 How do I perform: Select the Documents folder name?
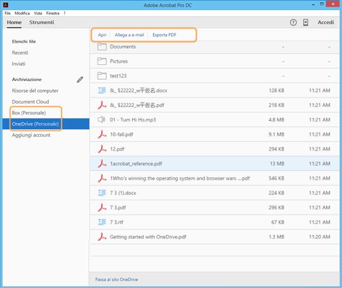(123, 47)
